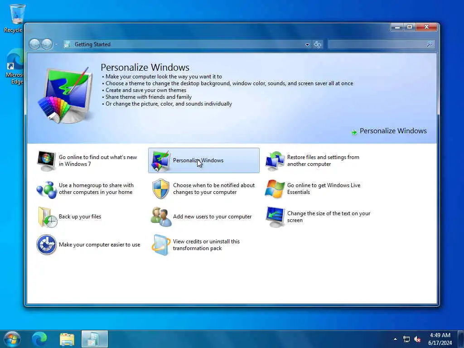Open the Ease of Access blue circle icon
This screenshot has width=464, height=348.
click(x=46, y=245)
